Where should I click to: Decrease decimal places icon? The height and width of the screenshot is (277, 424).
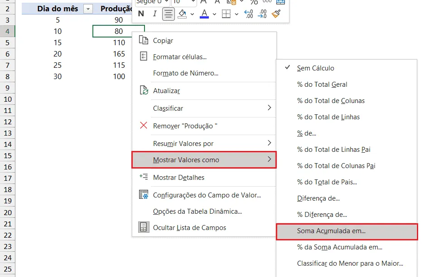point(262,14)
